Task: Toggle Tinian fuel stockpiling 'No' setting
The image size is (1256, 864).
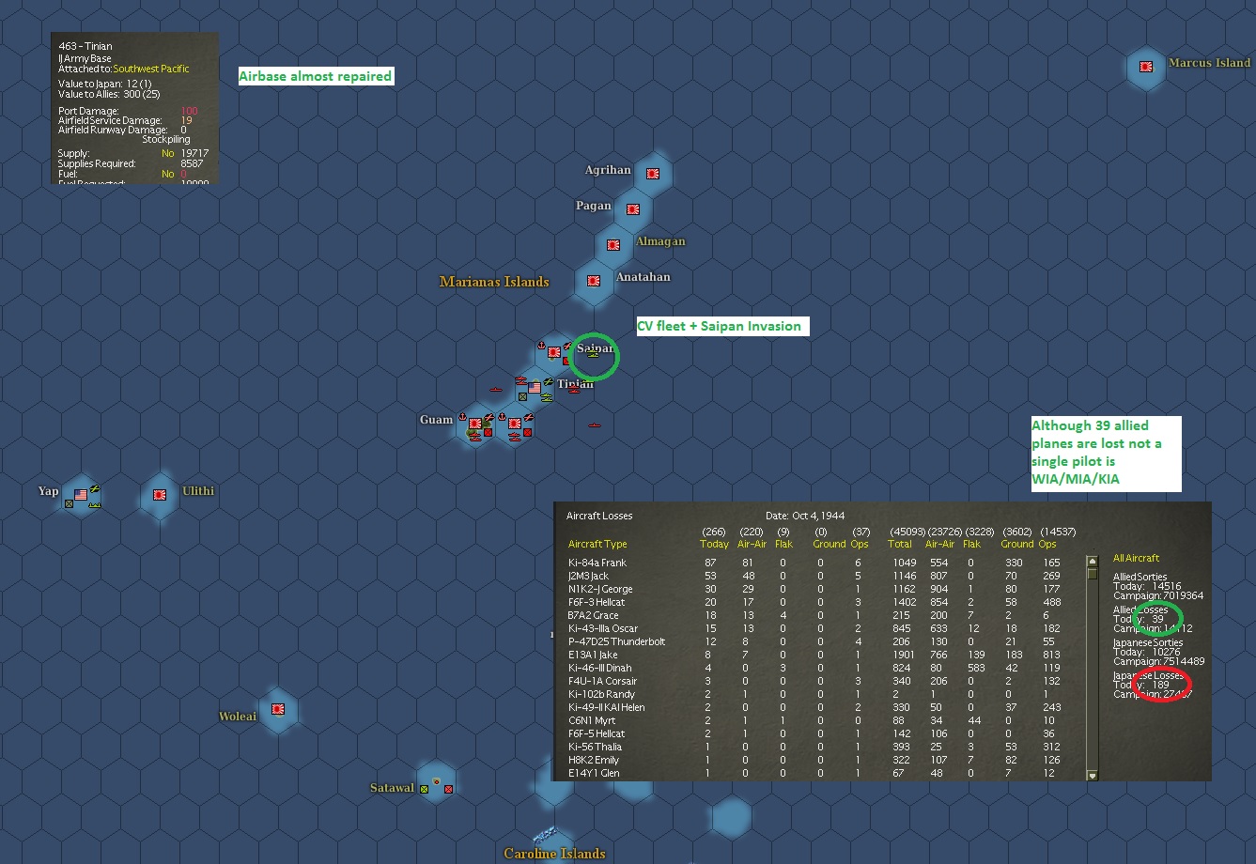Action: [x=168, y=174]
